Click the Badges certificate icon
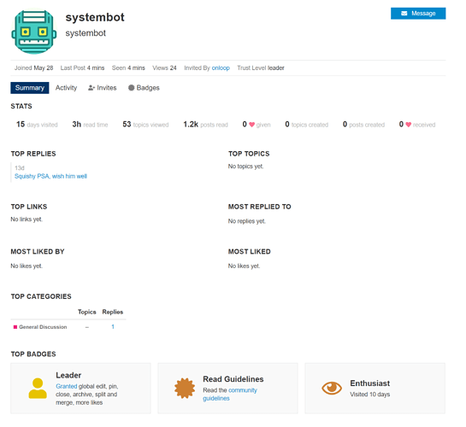This screenshot has width=466, height=427. coord(131,88)
